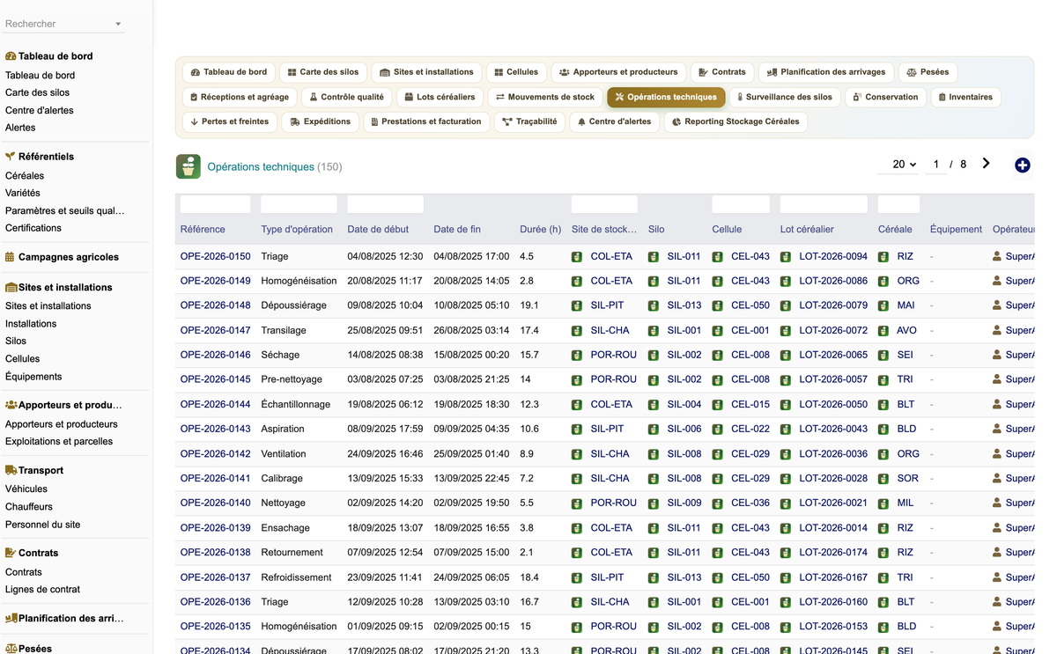Open Exploitations et parcelles sidebar link

[59, 441]
